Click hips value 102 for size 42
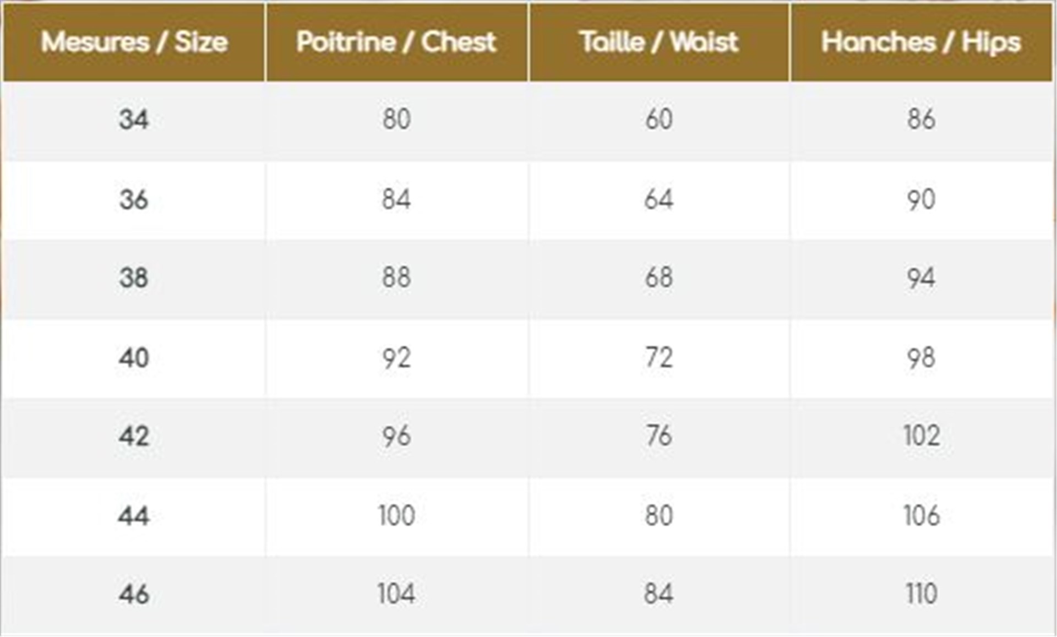Viewport: 1057px width, 637px height. click(x=921, y=436)
